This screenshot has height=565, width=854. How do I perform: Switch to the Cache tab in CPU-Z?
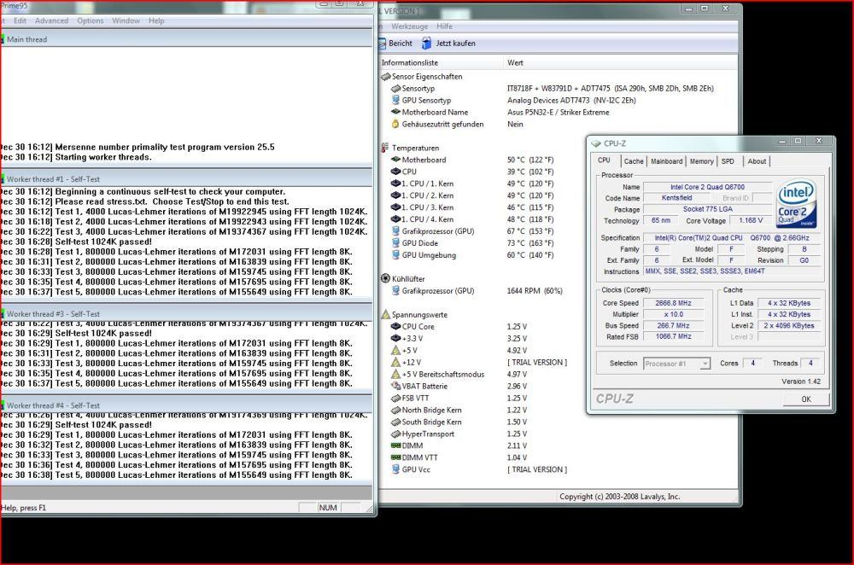[x=634, y=161]
